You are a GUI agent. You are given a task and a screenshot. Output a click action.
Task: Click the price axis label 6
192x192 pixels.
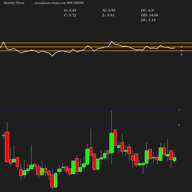(179, 125)
